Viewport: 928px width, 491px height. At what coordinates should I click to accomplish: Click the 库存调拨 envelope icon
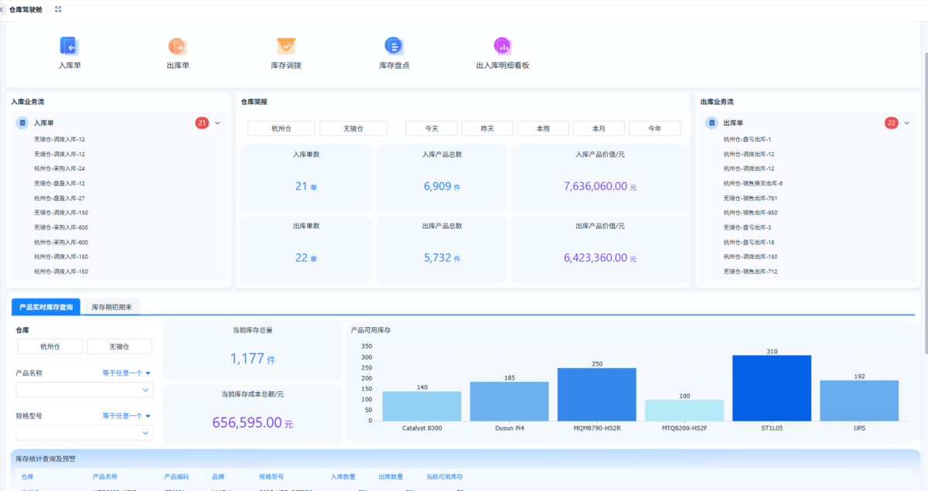(286, 46)
